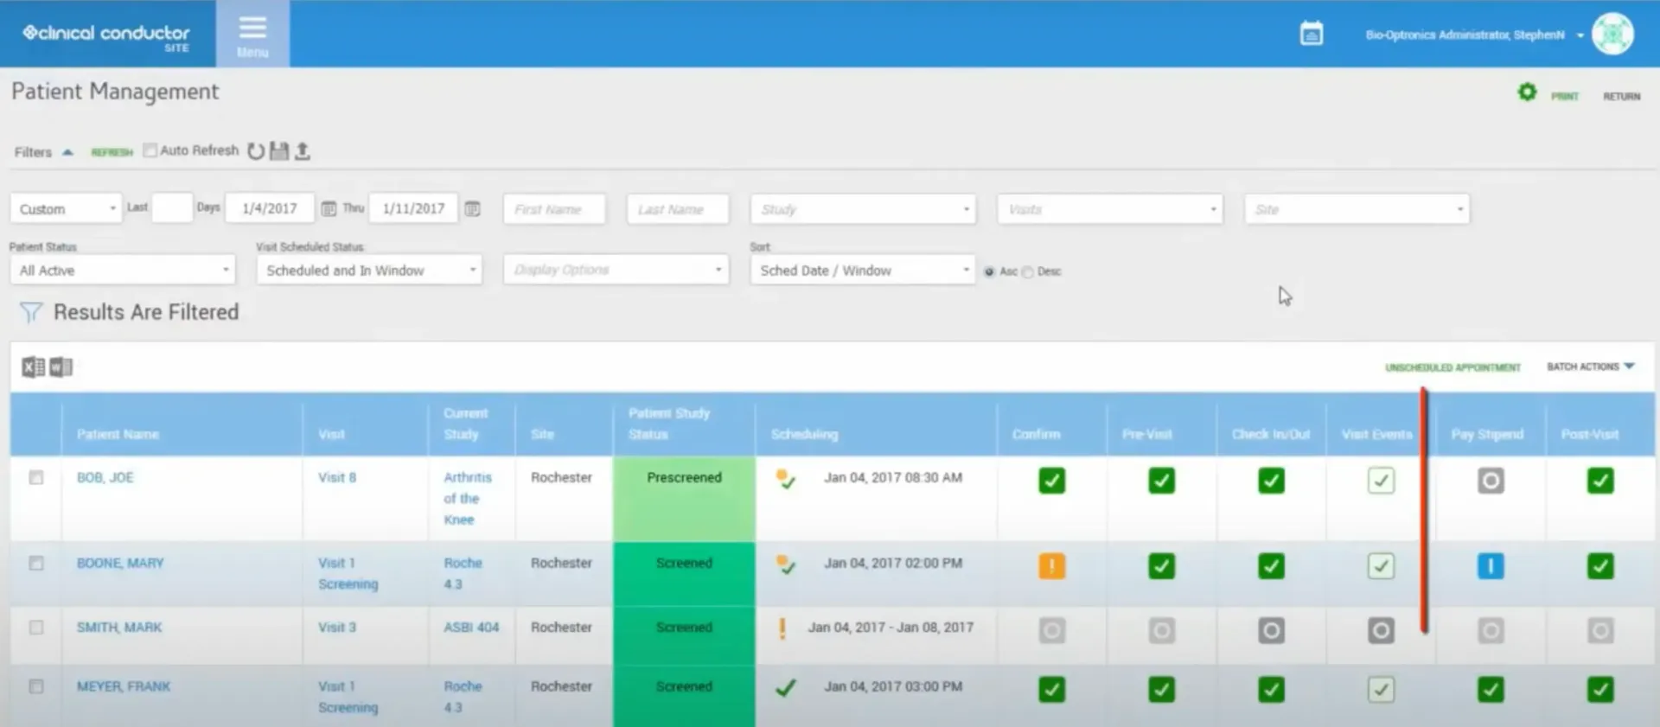Viewport: 1660px width, 727px height.
Task: Click the Last Days number field
Action: pos(172,208)
